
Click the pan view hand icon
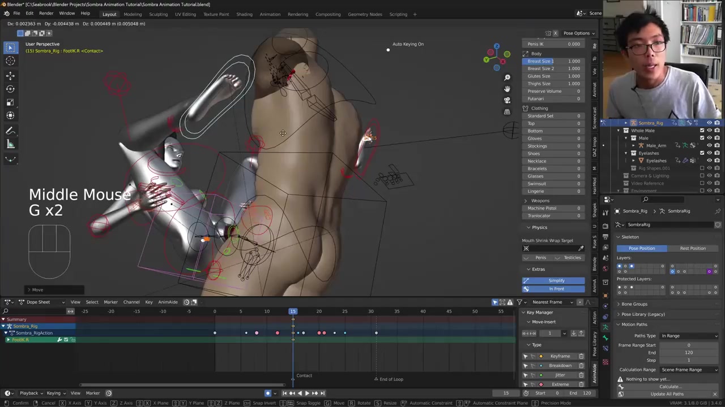pos(507,89)
